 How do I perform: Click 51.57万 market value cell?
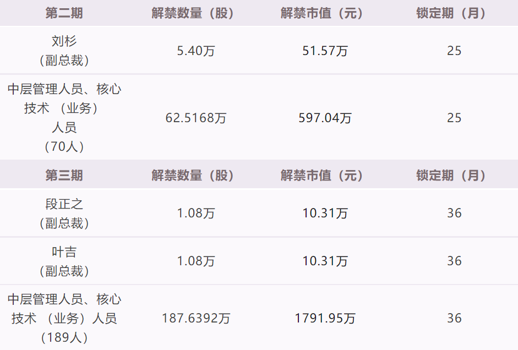[325, 51]
